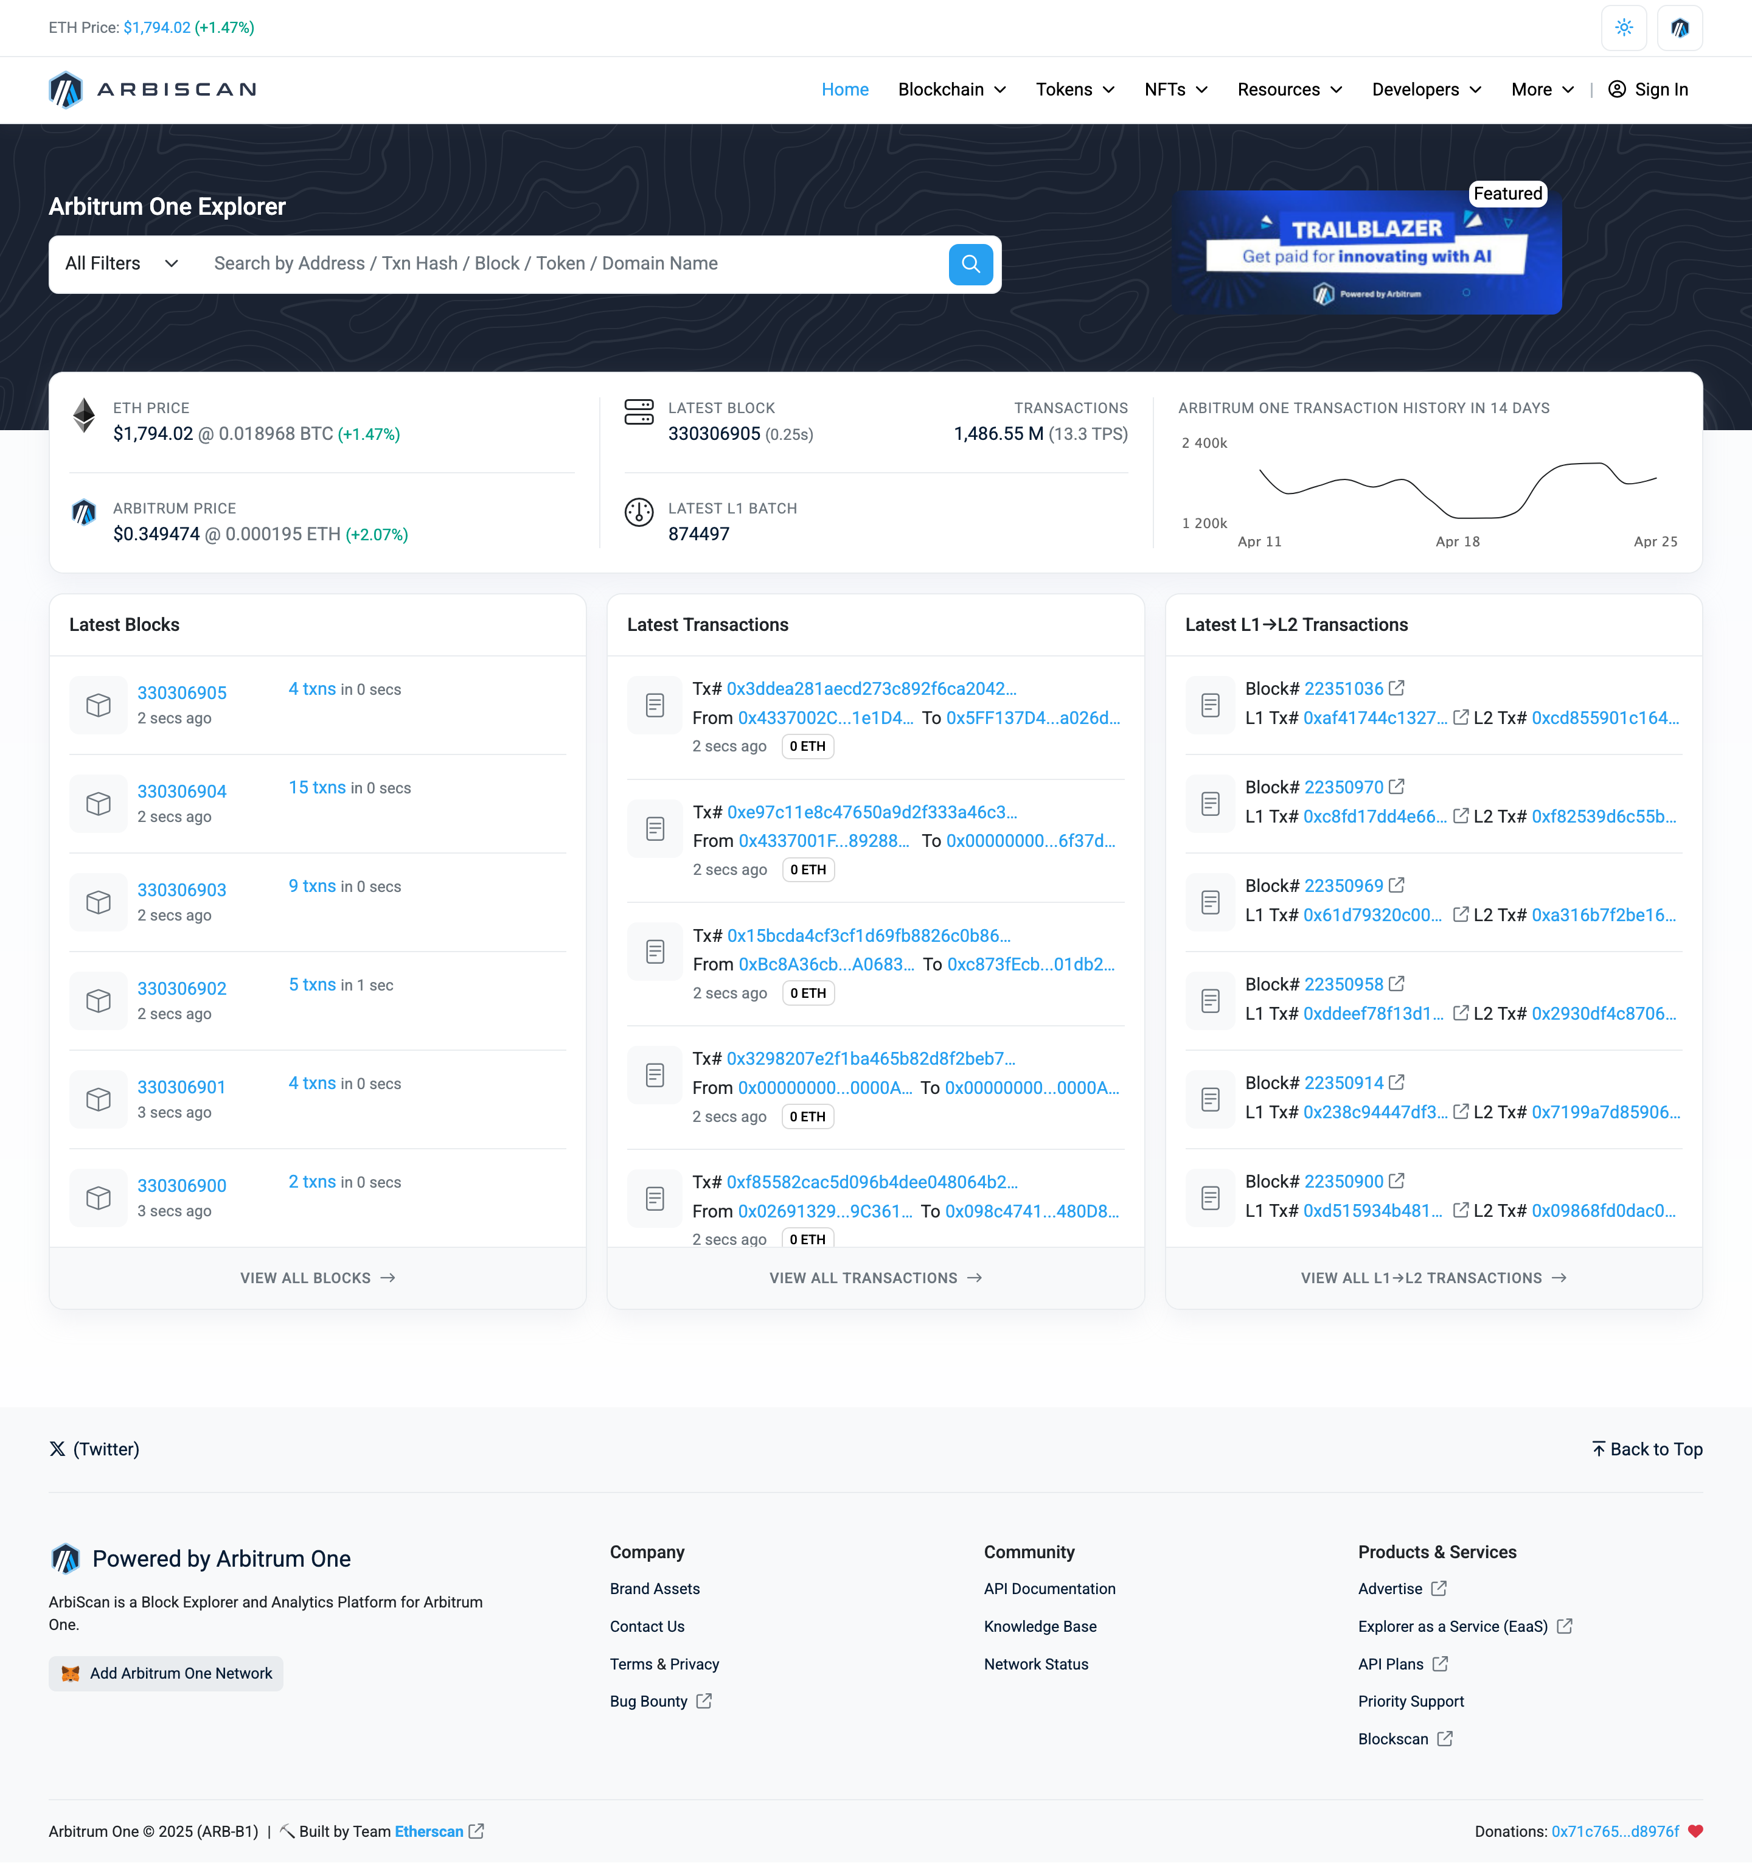The width and height of the screenshot is (1752, 1863).
Task: Click document icon for Tx 0x3298207e2f1b...
Action: point(655,1076)
